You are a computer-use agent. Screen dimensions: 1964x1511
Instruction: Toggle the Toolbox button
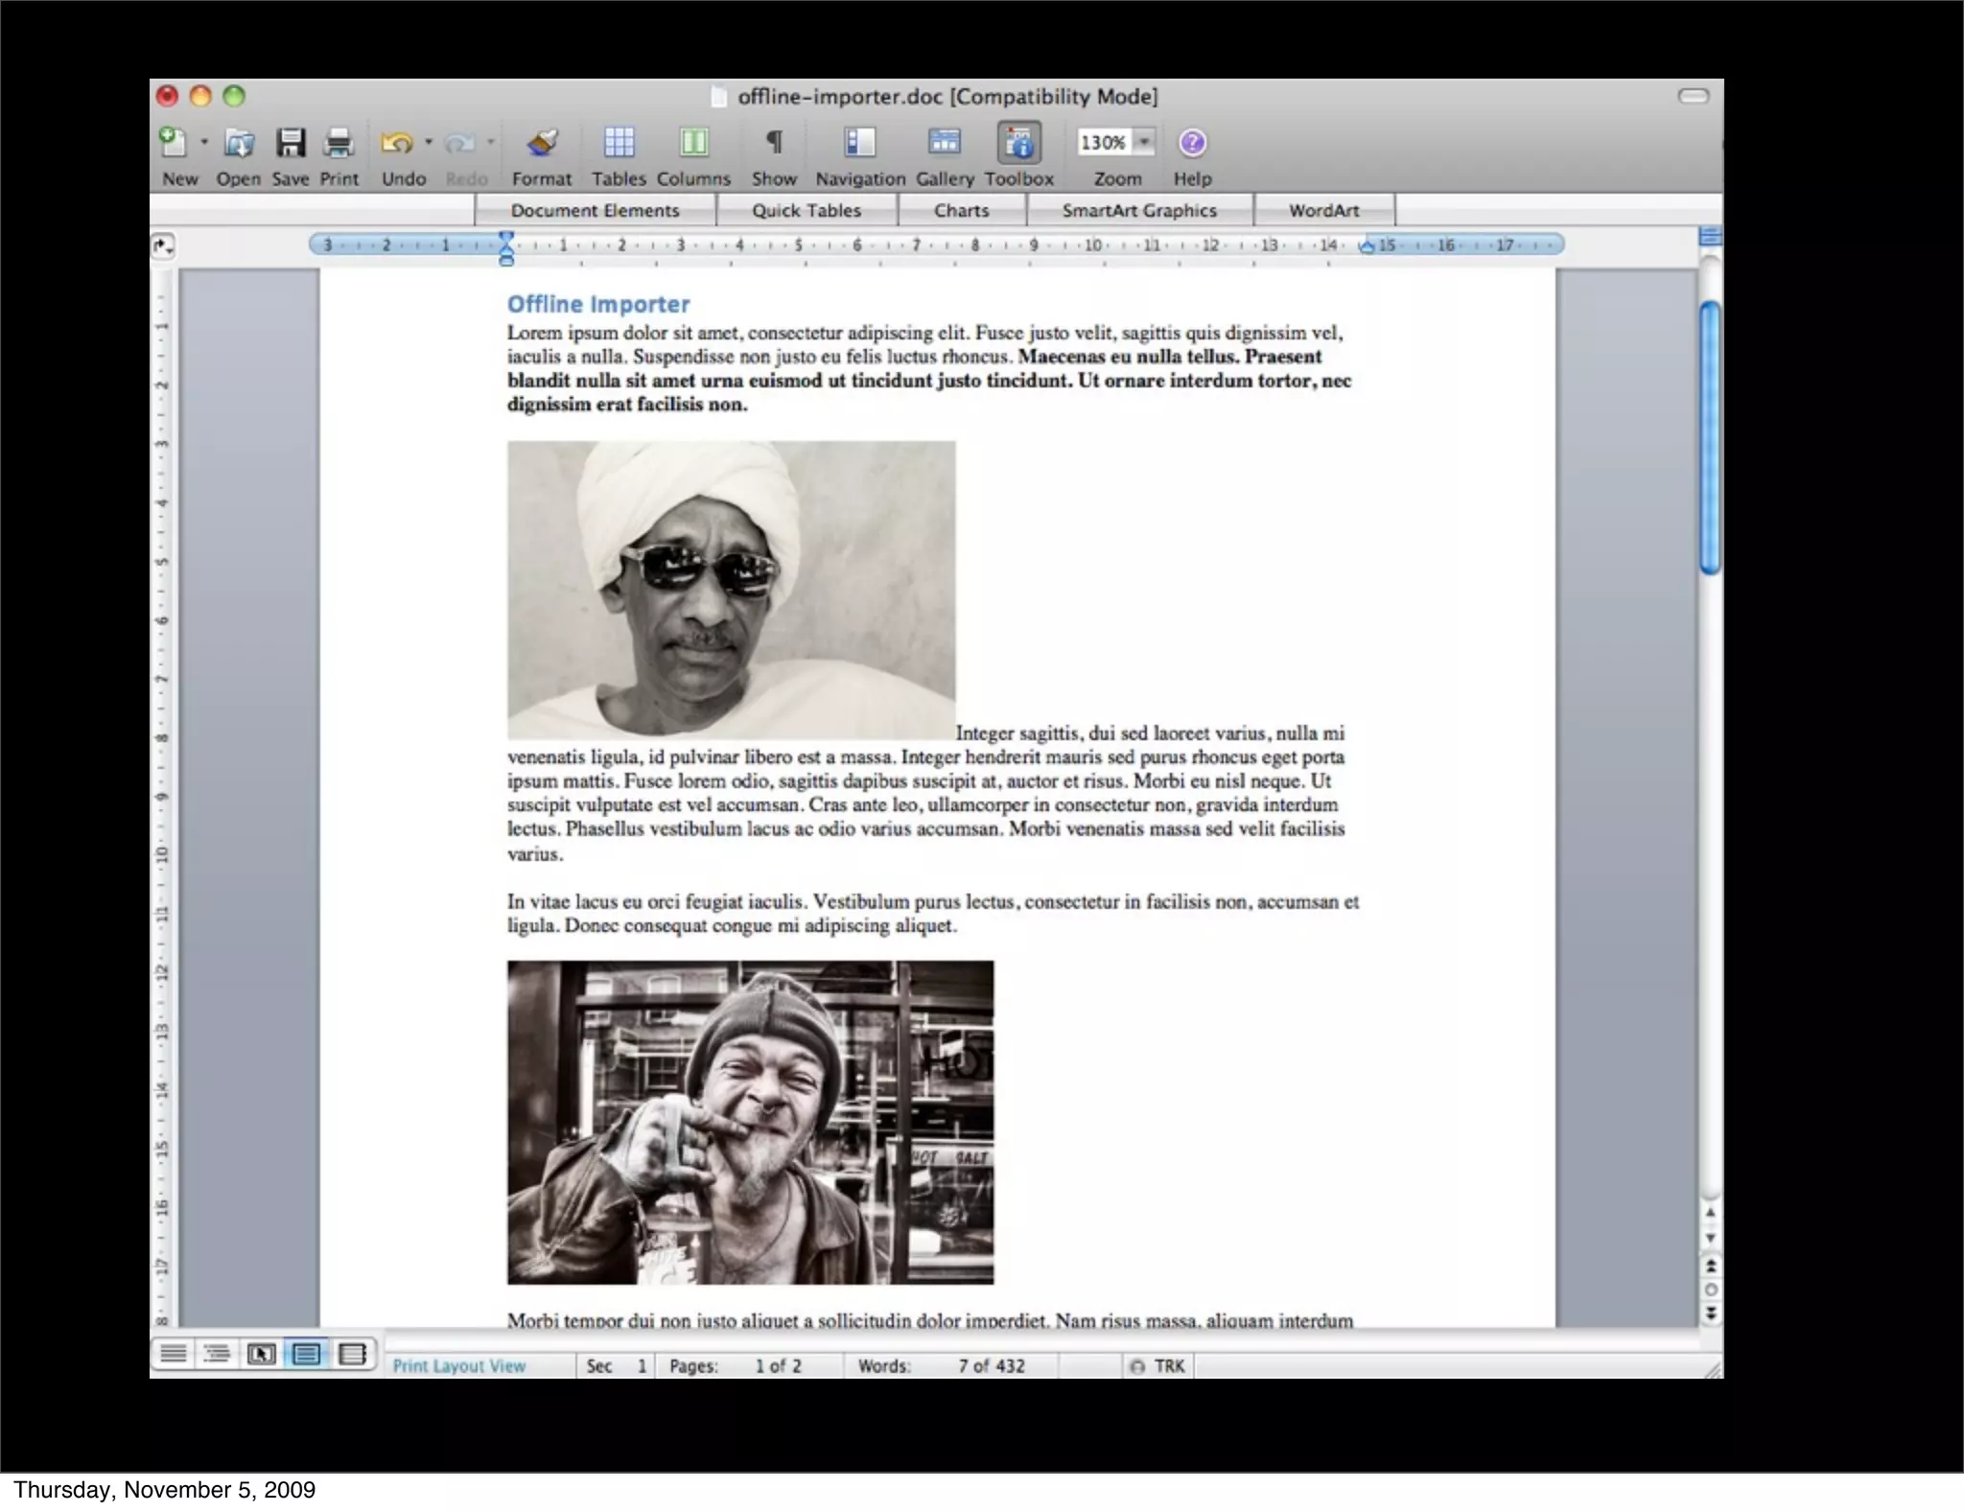coord(1018,144)
